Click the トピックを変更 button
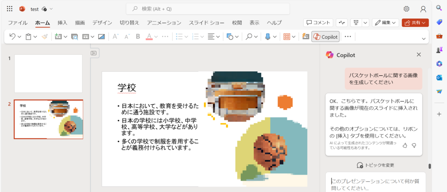The image size is (447, 192). tap(375, 165)
